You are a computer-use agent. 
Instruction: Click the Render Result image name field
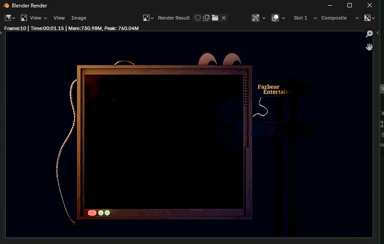[x=174, y=18]
